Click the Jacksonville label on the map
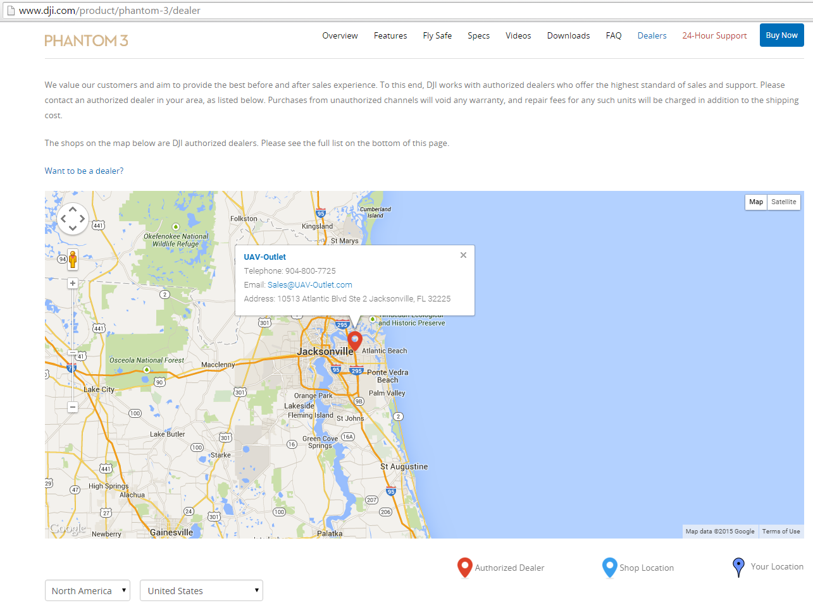 coord(325,351)
